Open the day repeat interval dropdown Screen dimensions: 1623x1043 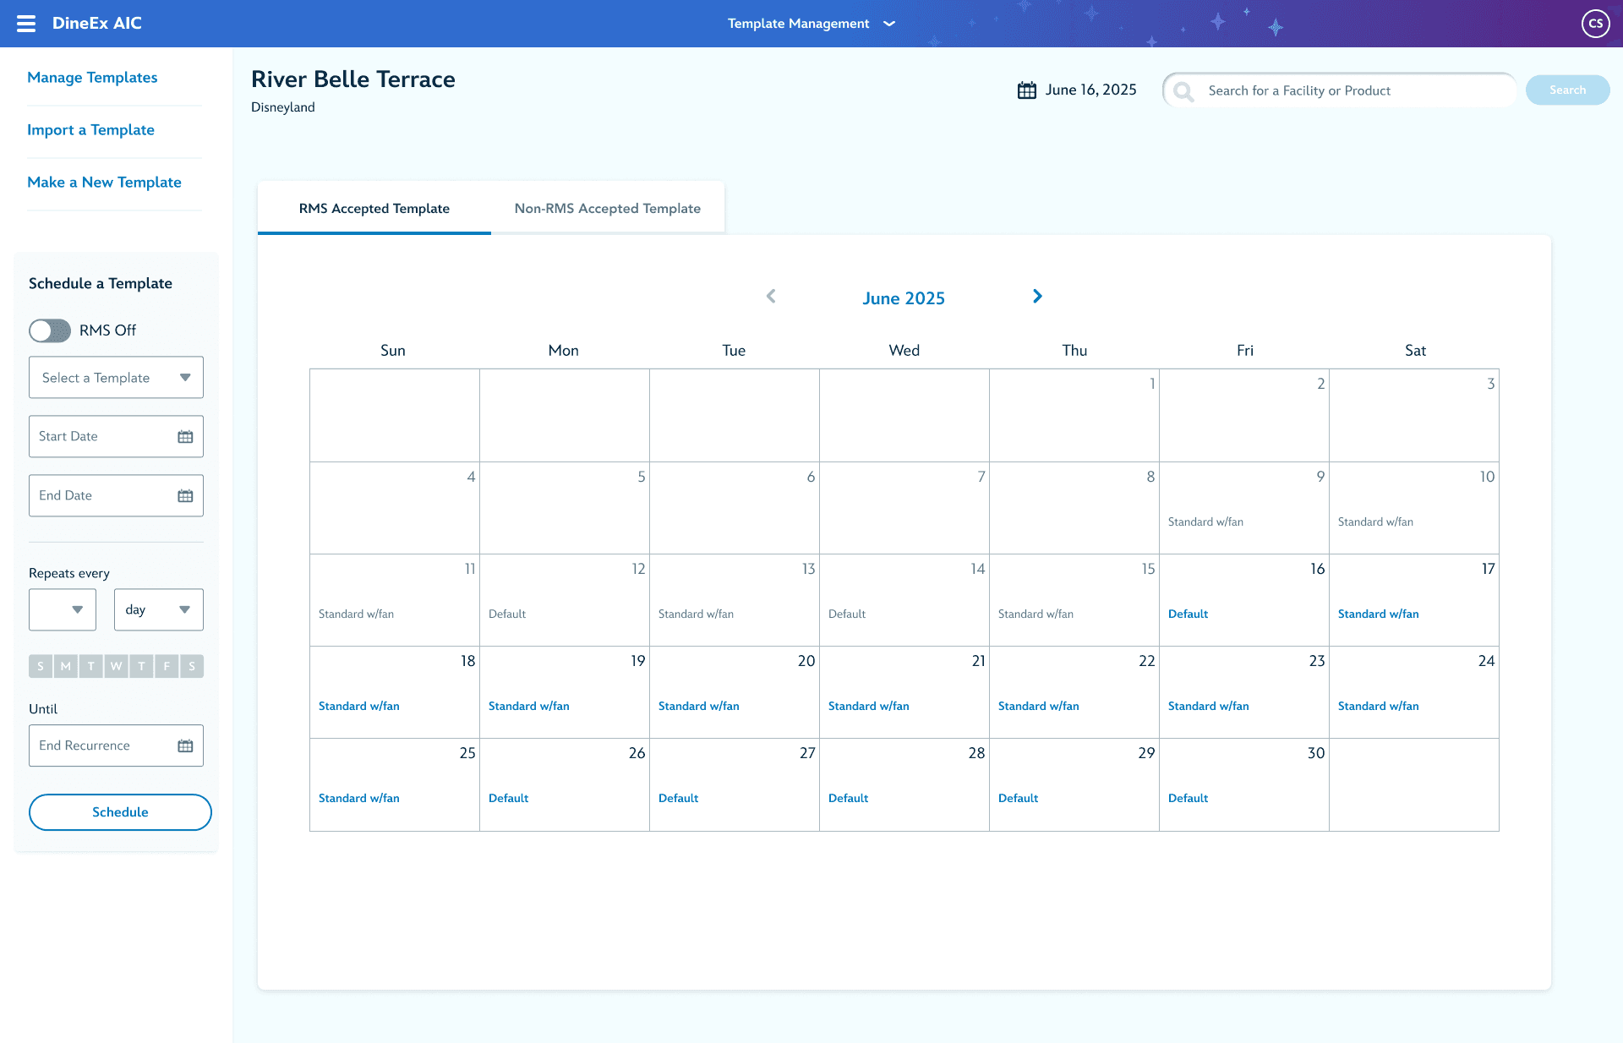click(158, 609)
